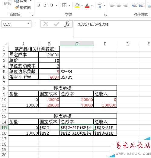Select cell D11 with value 100000
The width and height of the screenshot is (151, 158).
tap(105, 105)
